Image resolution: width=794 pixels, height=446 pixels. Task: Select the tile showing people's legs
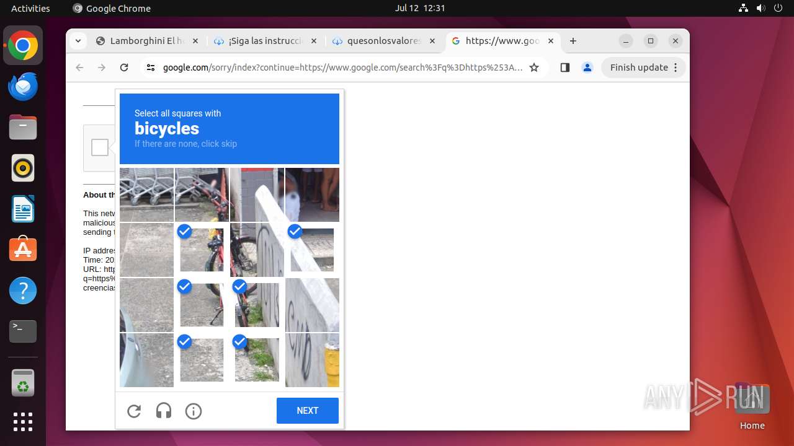click(312, 195)
